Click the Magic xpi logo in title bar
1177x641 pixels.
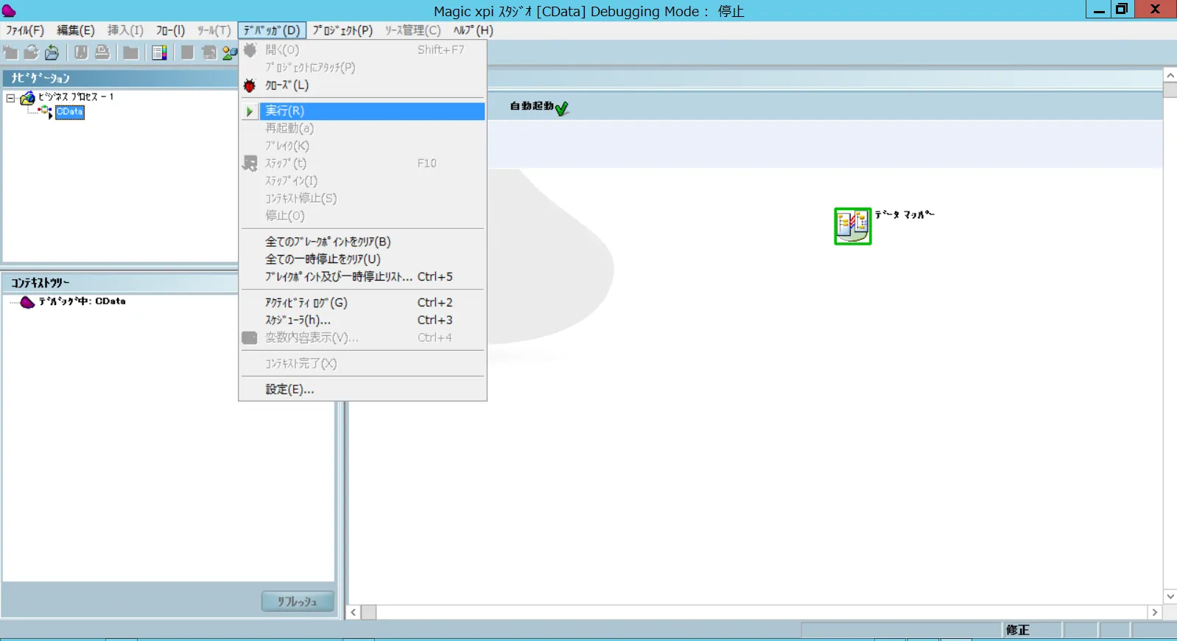tap(9, 10)
